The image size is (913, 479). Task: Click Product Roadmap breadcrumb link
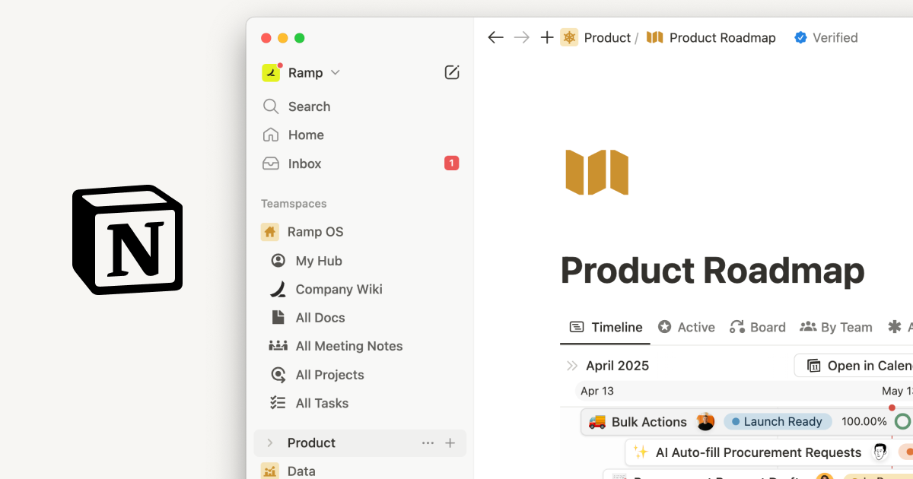click(x=722, y=37)
